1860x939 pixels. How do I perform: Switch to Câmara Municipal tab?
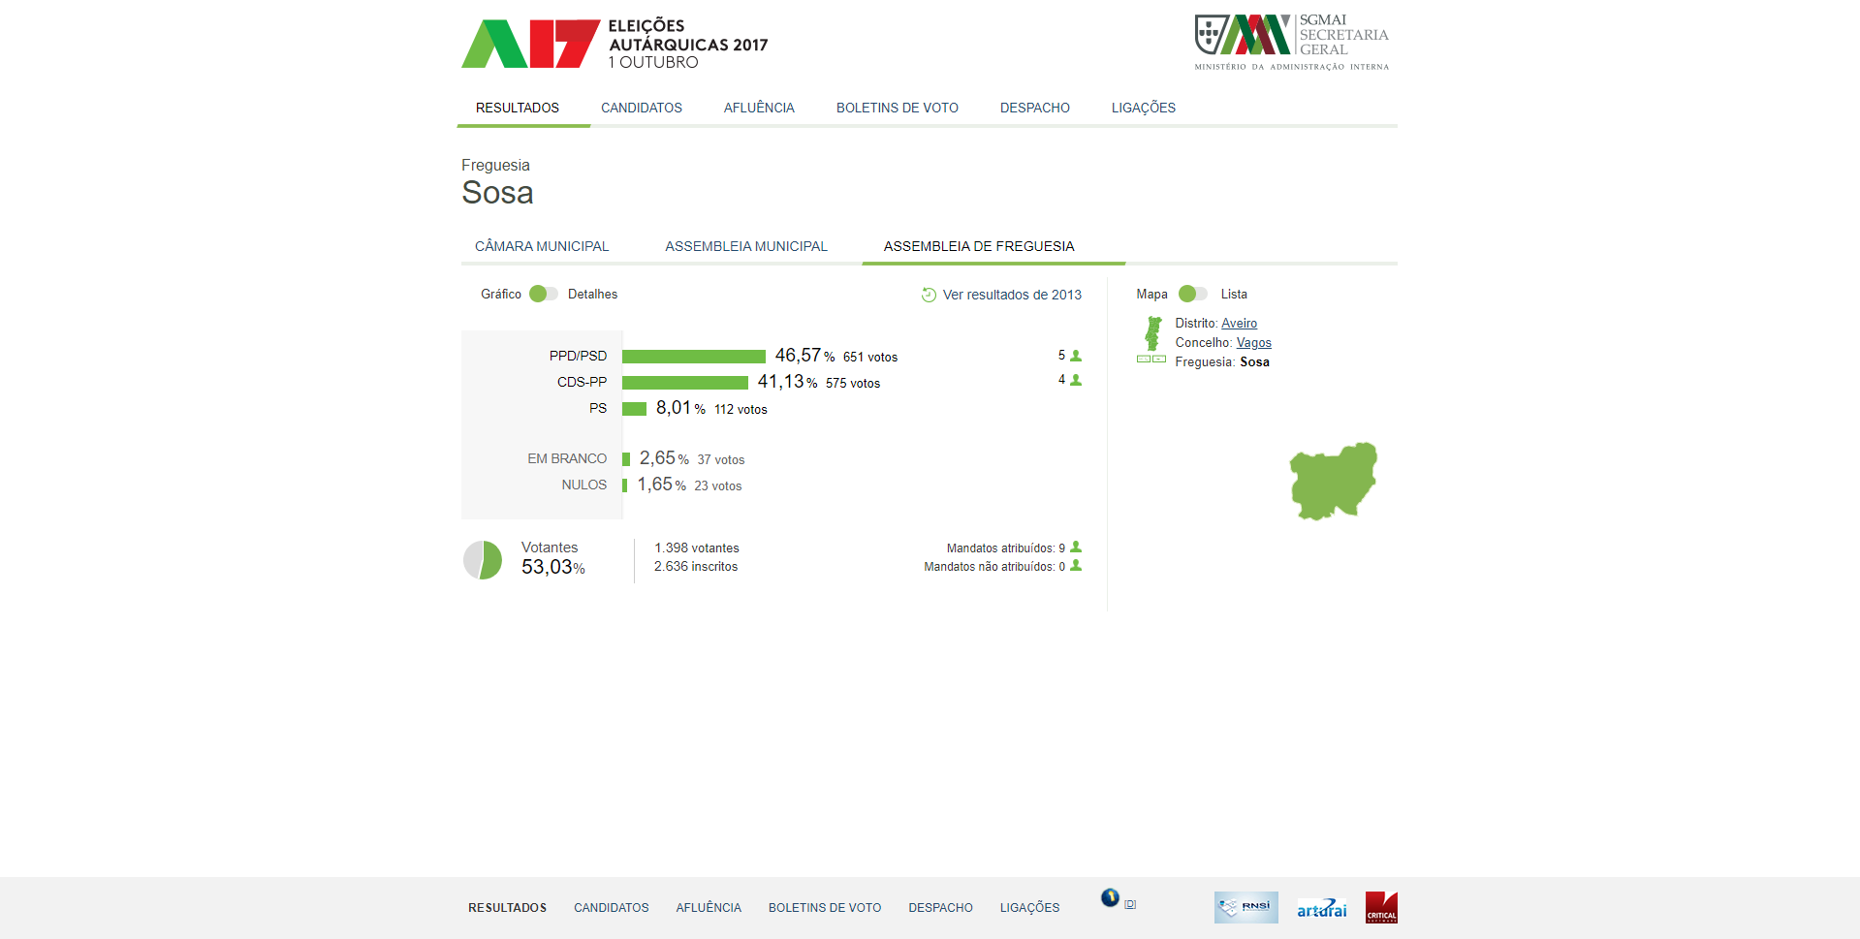pos(542,246)
